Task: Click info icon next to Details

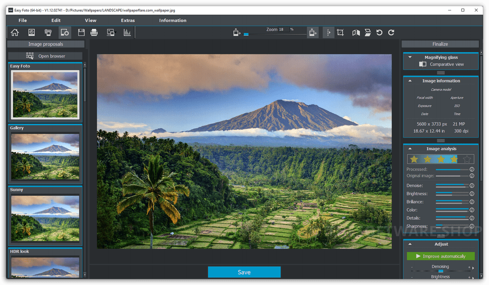Action: click(x=472, y=218)
